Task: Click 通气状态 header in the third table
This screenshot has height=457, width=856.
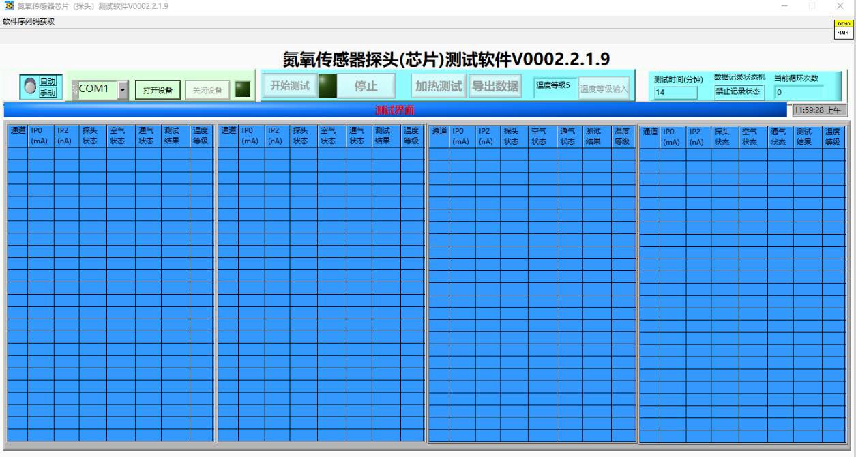Action: coord(569,136)
